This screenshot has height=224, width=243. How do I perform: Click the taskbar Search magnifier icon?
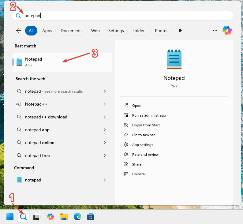[x=24, y=217]
